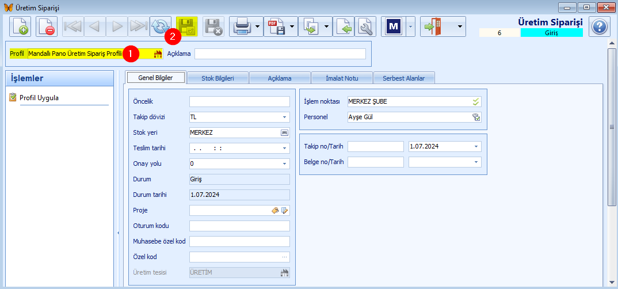The width and height of the screenshot is (618, 289).
Task: Click the Açıklama text field next to Profil
Action: click(280, 54)
